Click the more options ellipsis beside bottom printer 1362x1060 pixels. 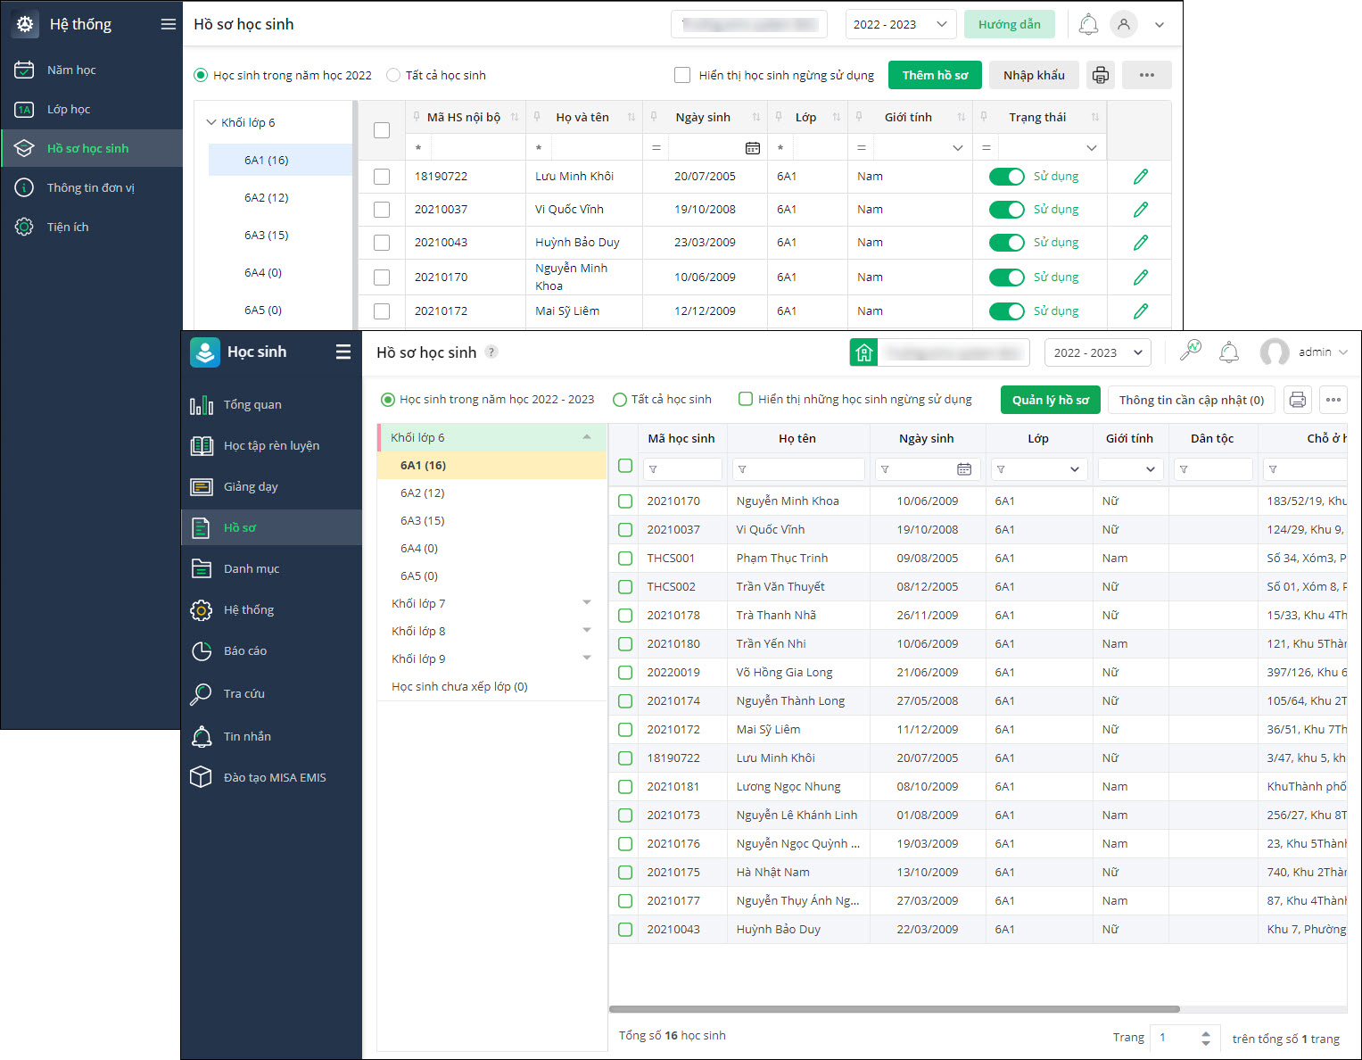pyautogui.click(x=1333, y=400)
